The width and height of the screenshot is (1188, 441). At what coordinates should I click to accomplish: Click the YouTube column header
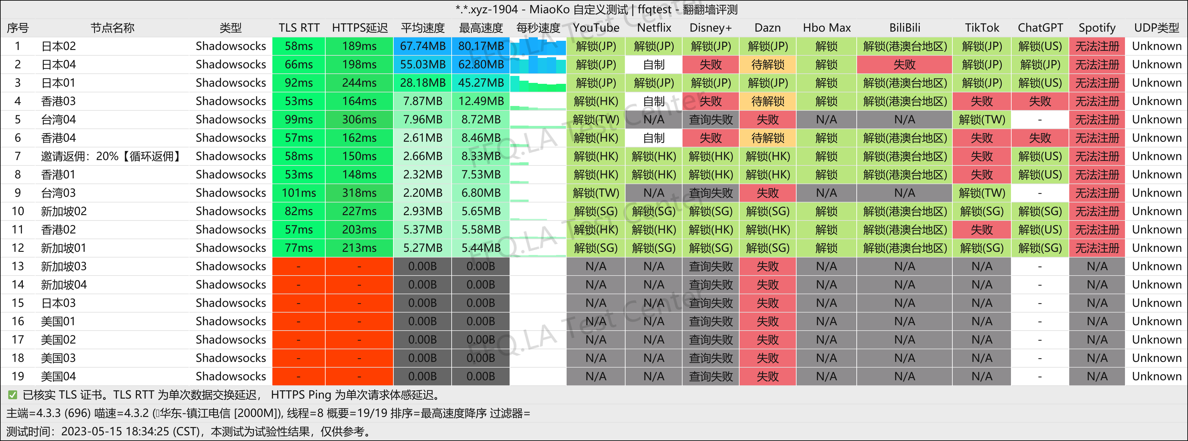click(x=596, y=28)
